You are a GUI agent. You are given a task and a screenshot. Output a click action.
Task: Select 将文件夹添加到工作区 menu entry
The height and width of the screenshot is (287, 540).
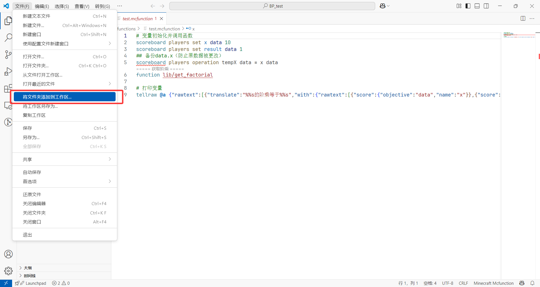[x=65, y=97]
